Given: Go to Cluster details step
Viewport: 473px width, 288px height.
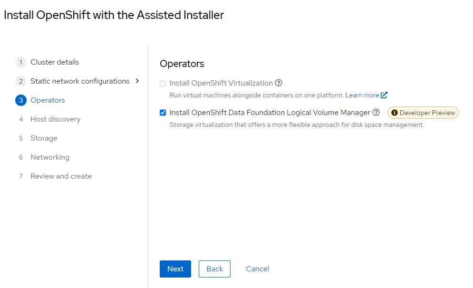Looking at the screenshot, I should (x=55, y=62).
